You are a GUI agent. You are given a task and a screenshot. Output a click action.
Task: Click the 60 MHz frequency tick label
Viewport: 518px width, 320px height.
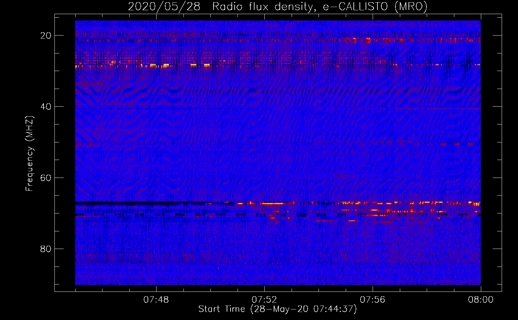tap(46, 178)
